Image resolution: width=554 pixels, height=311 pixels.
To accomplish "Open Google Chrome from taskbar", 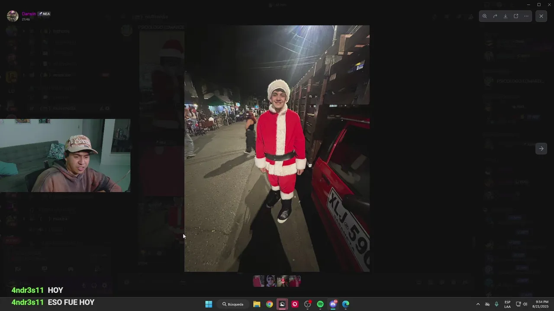I will [x=269, y=304].
